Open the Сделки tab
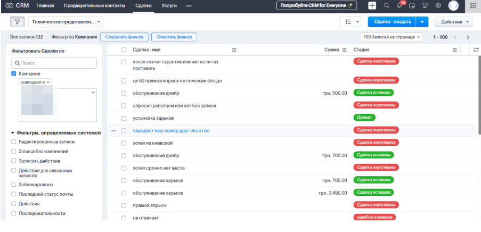The height and width of the screenshot is (232, 481). click(144, 5)
